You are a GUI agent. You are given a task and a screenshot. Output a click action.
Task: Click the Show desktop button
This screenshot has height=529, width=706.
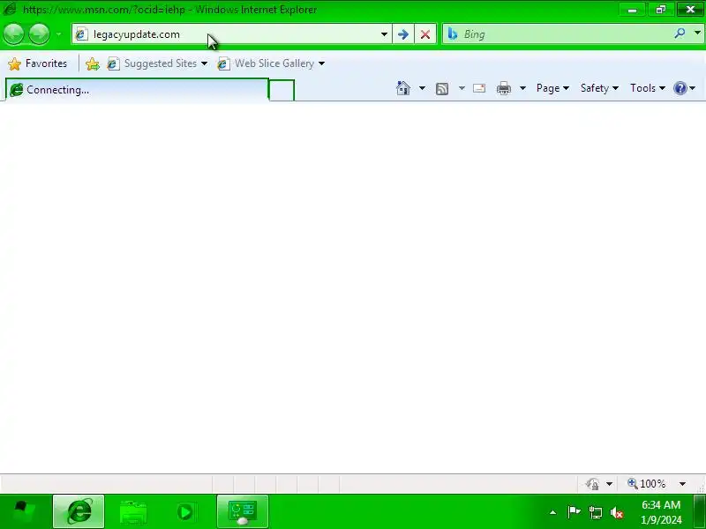pos(700,511)
